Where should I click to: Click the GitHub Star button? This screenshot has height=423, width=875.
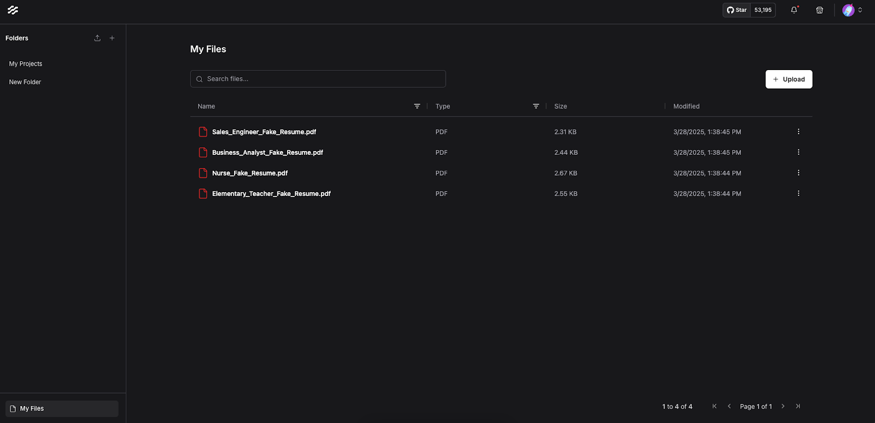737,10
